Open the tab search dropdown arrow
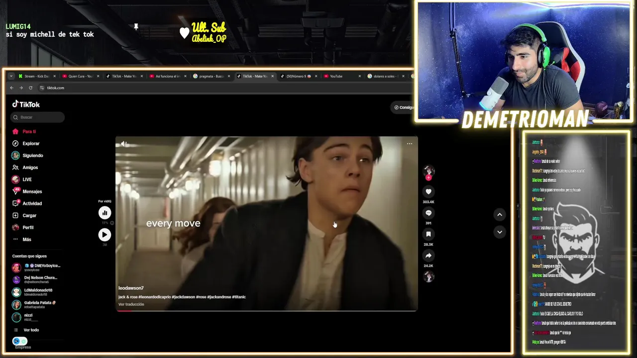Viewport: 637px width, 358px height. tap(11, 76)
